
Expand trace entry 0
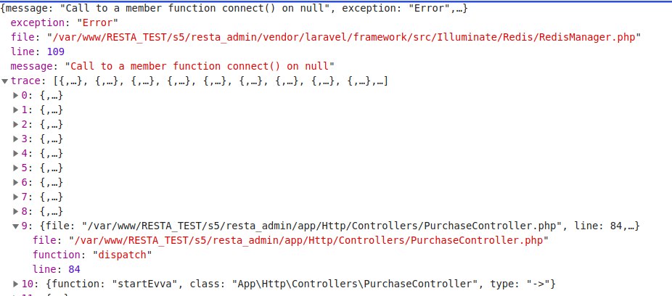click(17, 95)
